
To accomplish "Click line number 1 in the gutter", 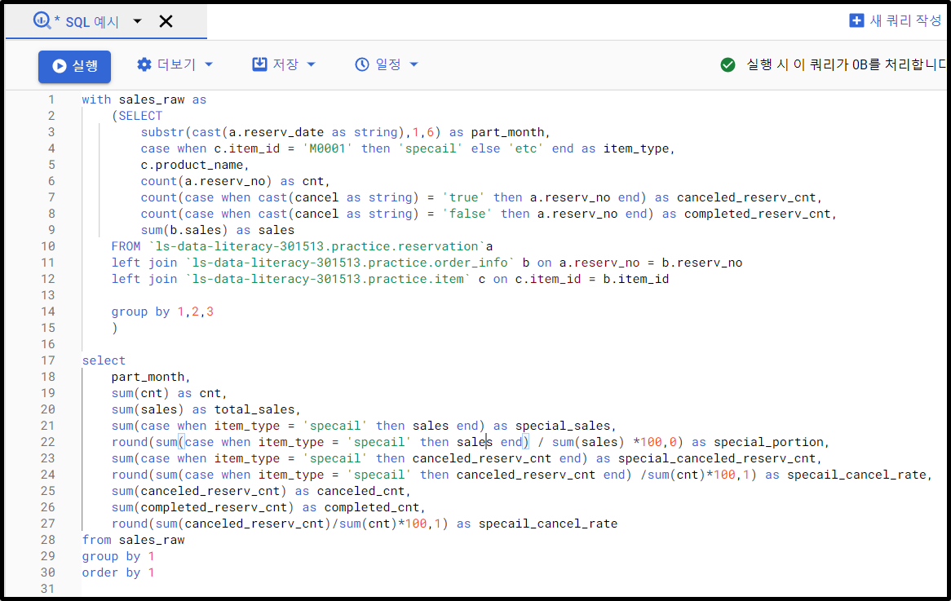I will 51,99.
